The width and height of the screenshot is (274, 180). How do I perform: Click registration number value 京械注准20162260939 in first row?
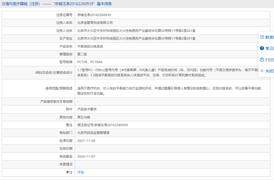[94, 15]
